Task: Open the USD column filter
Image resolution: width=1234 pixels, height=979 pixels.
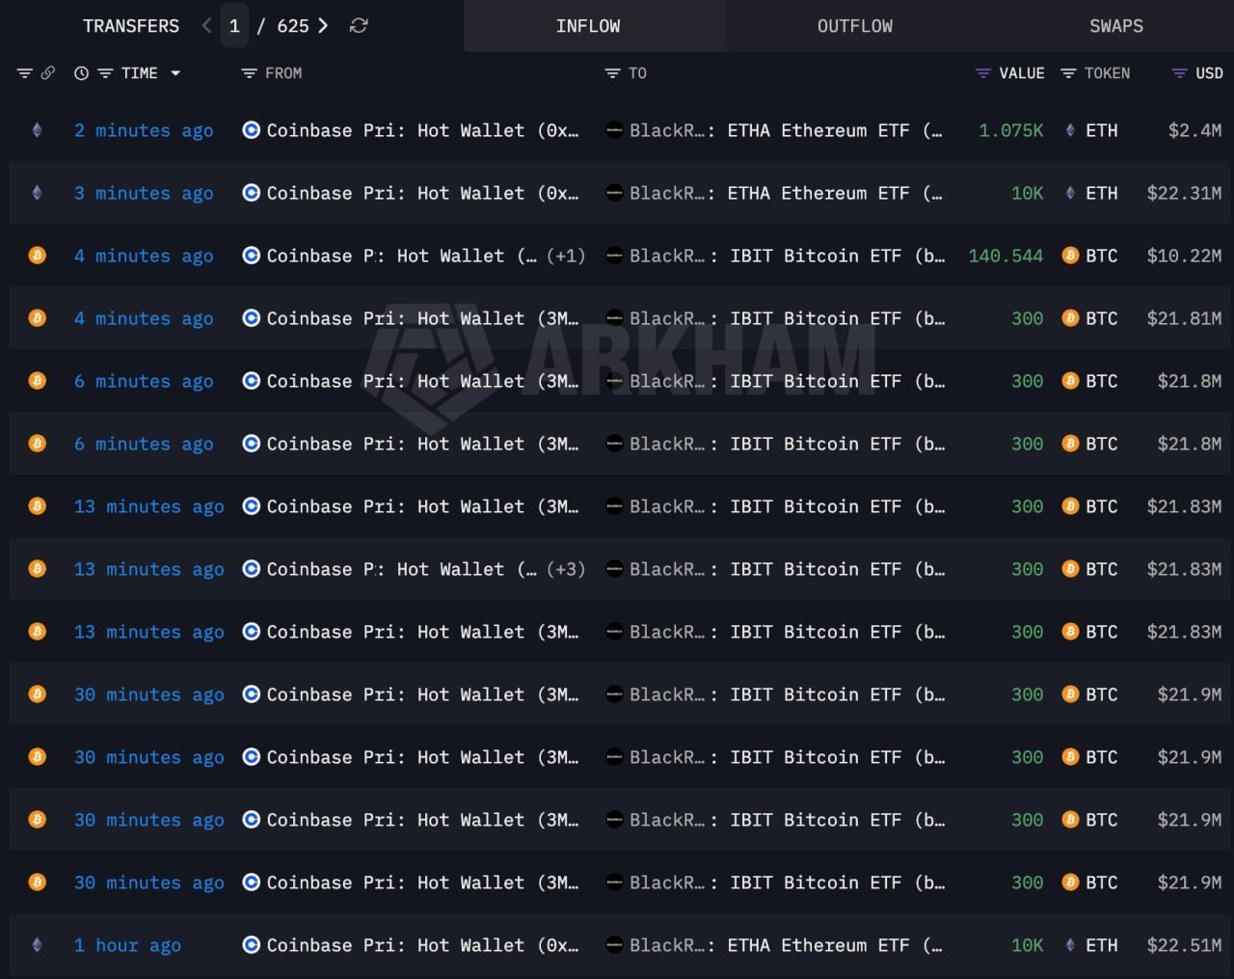Action: click(1178, 73)
